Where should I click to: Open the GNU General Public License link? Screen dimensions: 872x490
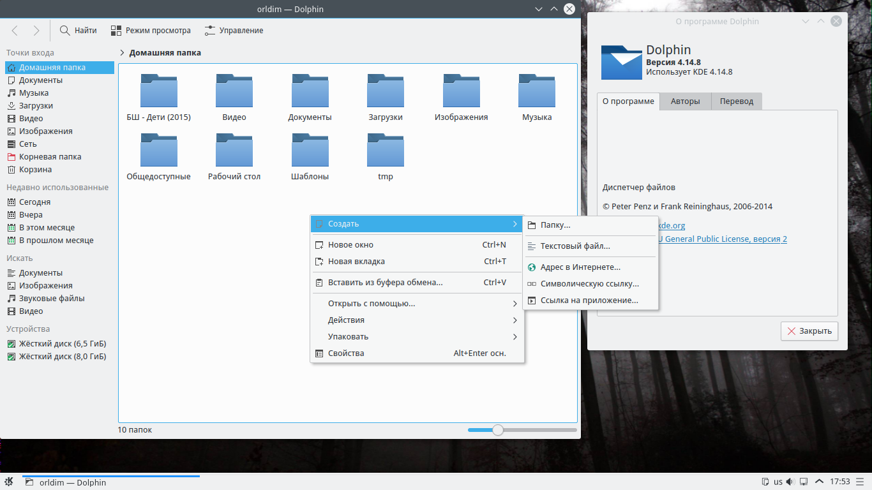click(x=723, y=239)
